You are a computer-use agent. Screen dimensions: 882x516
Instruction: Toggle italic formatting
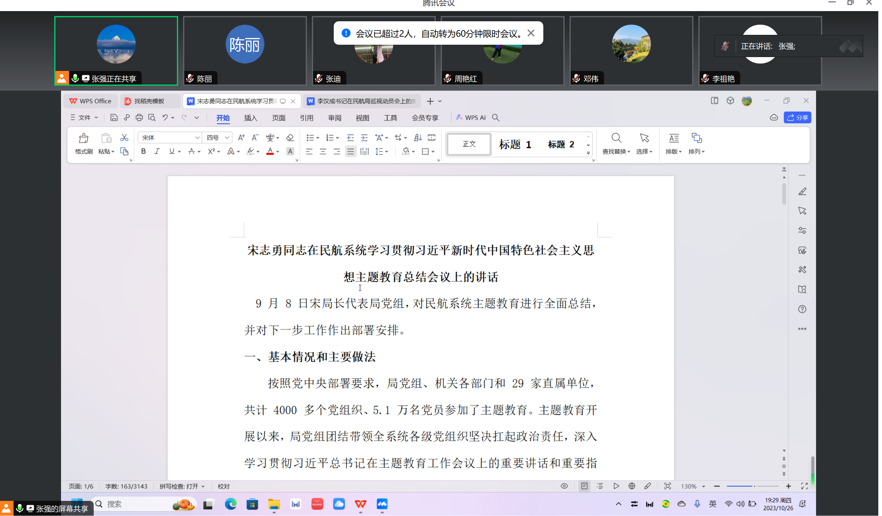pos(157,151)
